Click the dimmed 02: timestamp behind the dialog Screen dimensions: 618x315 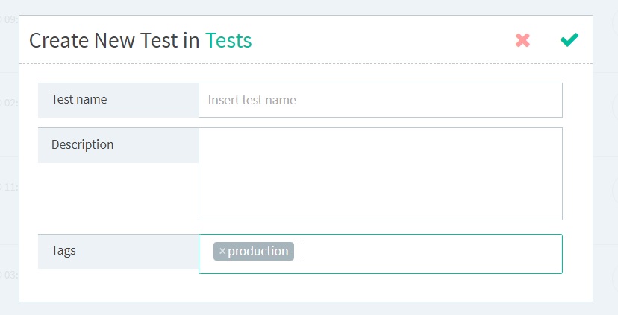[x=10, y=103]
